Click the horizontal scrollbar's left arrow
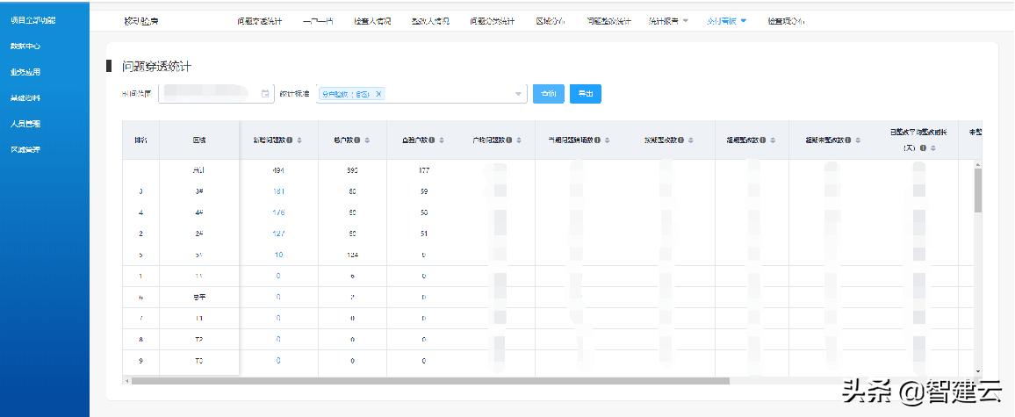This screenshot has width=1015, height=417. click(126, 381)
